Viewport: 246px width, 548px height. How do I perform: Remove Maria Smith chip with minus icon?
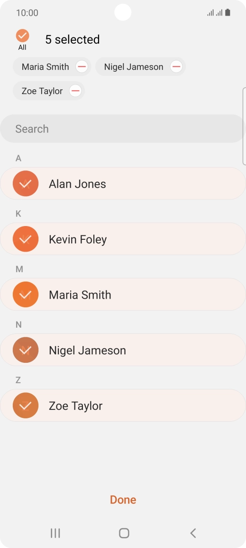pos(82,66)
